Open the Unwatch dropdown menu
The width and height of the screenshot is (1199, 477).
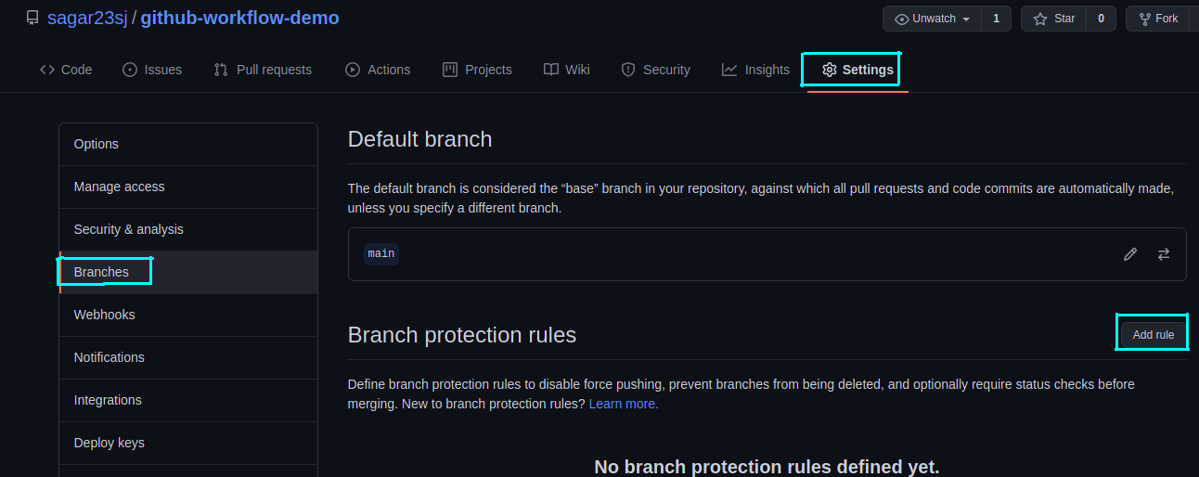(x=932, y=19)
